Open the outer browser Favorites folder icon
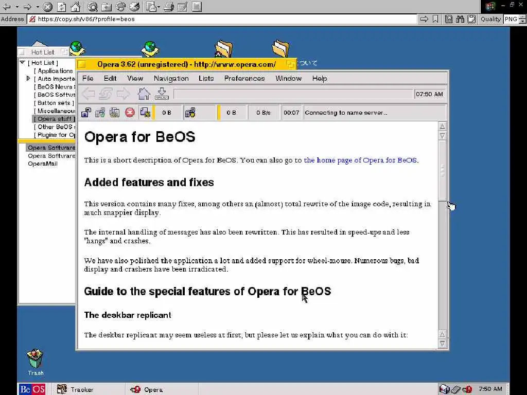 point(107,6)
